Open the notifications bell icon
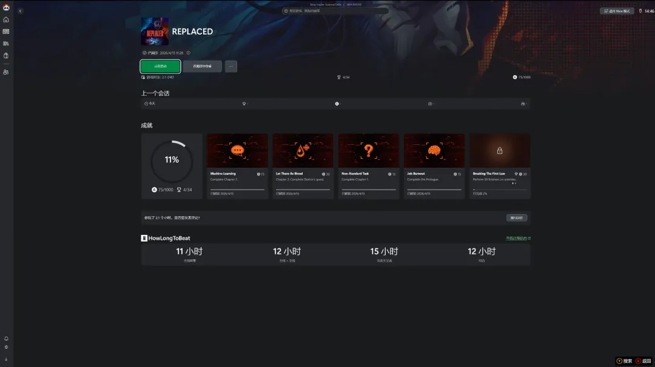655x367 pixels. 6,339
